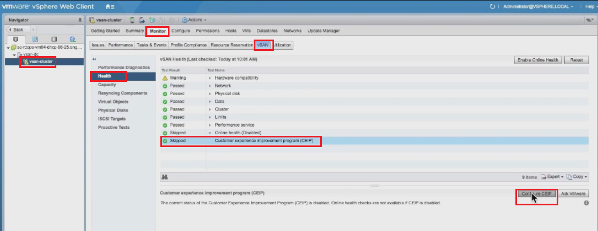Click the Retest button

pyautogui.click(x=577, y=60)
